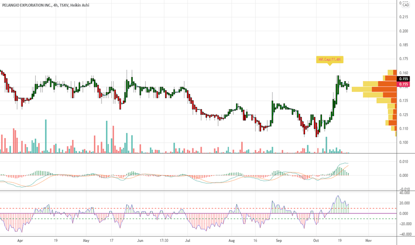Viewport: 415px width, 245px height.
Task: Click the 20.000 oscillator axis label
Action: coord(405,203)
